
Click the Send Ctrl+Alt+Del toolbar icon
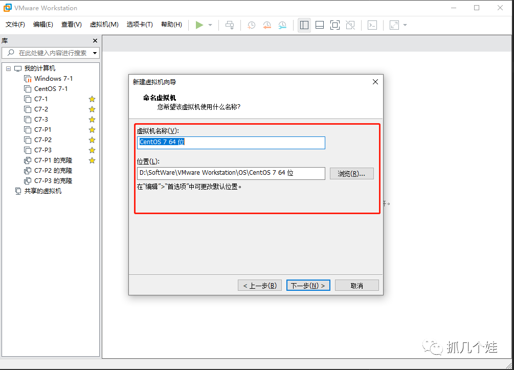pyautogui.click(x=230, y=25)
